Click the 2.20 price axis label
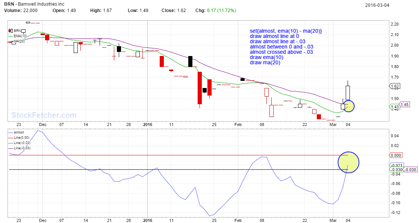The height and width of the screenshot is (223, 419). 395,24
